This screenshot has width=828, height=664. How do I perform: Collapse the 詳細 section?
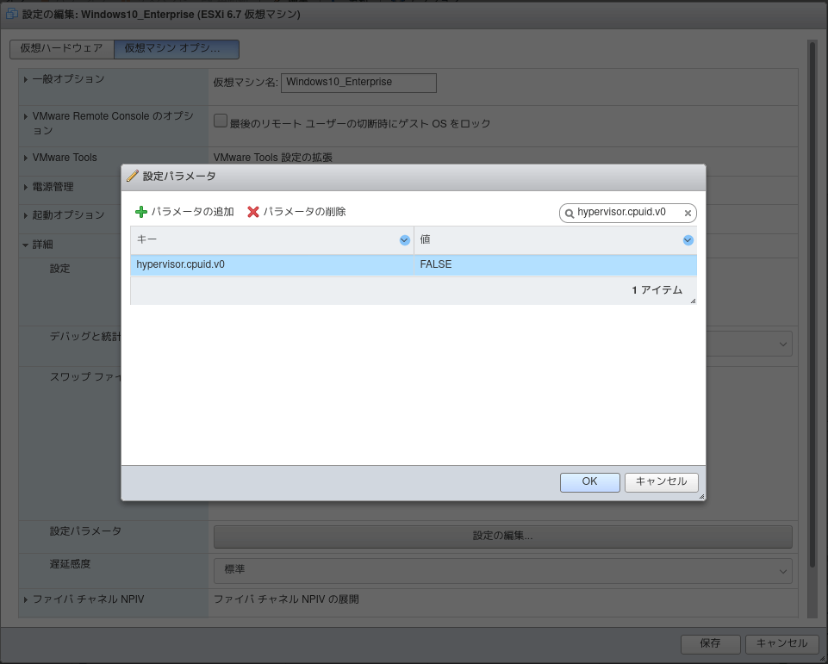pyautogui.click(x=25, y=245)
